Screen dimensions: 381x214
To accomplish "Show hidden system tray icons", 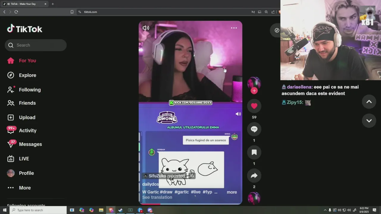I will point(325,210).
